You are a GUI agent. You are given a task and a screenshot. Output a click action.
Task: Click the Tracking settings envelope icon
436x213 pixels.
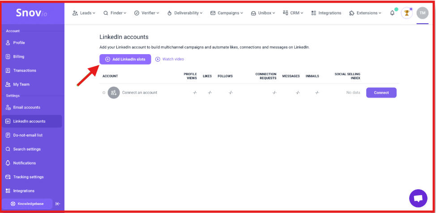[8, 177]
